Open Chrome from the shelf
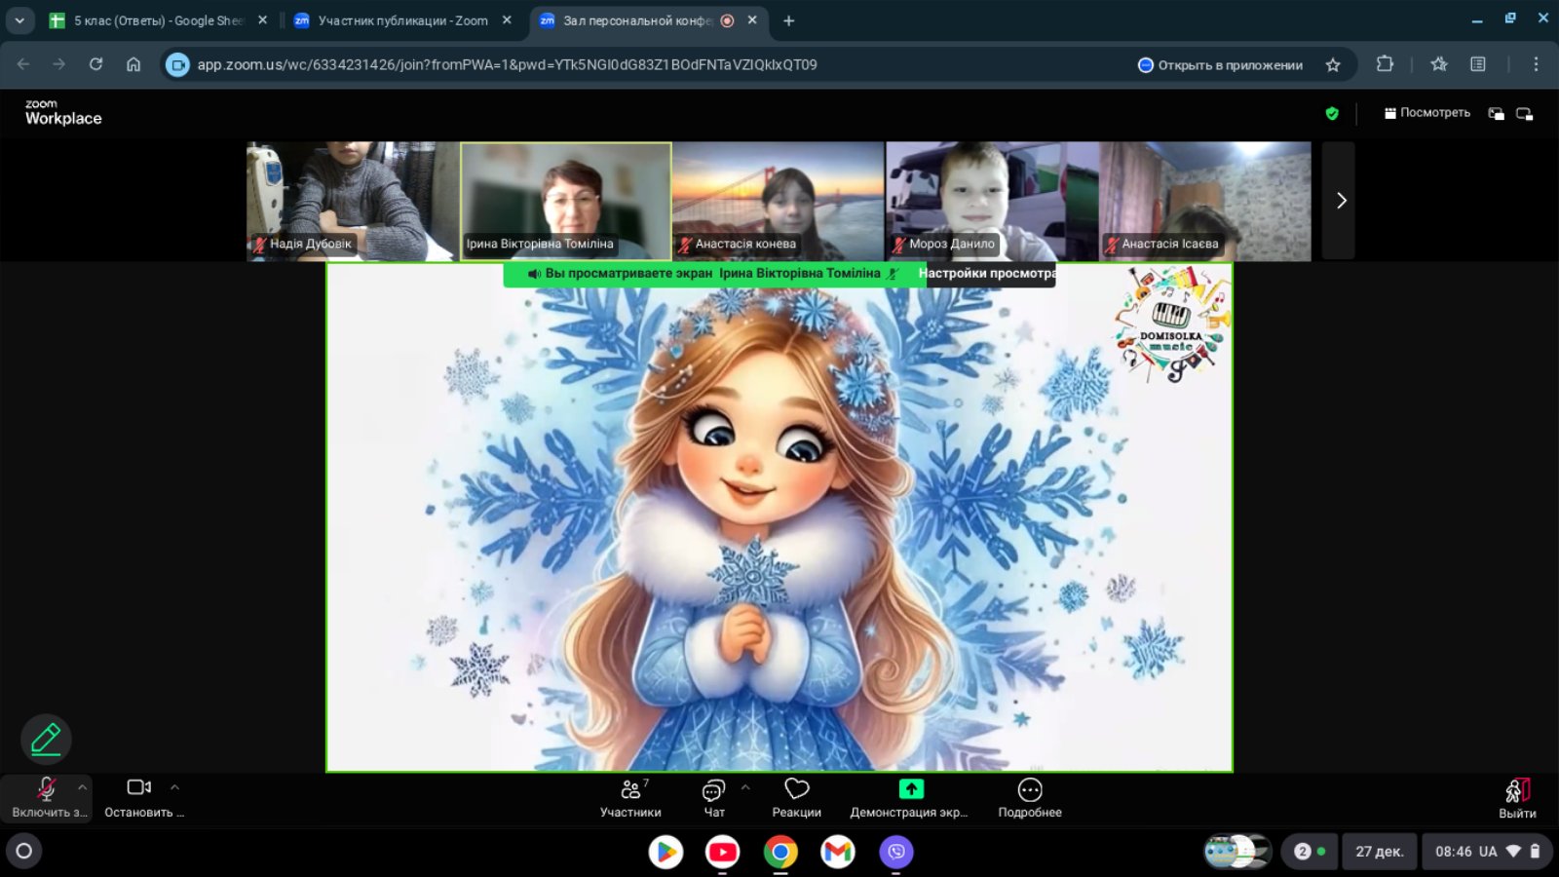 [x=780, y=852]
